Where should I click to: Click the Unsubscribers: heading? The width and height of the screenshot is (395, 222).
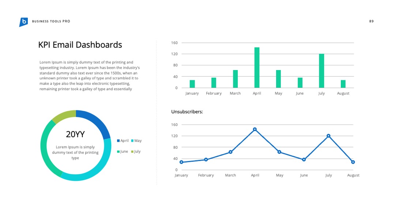point(187,112)
